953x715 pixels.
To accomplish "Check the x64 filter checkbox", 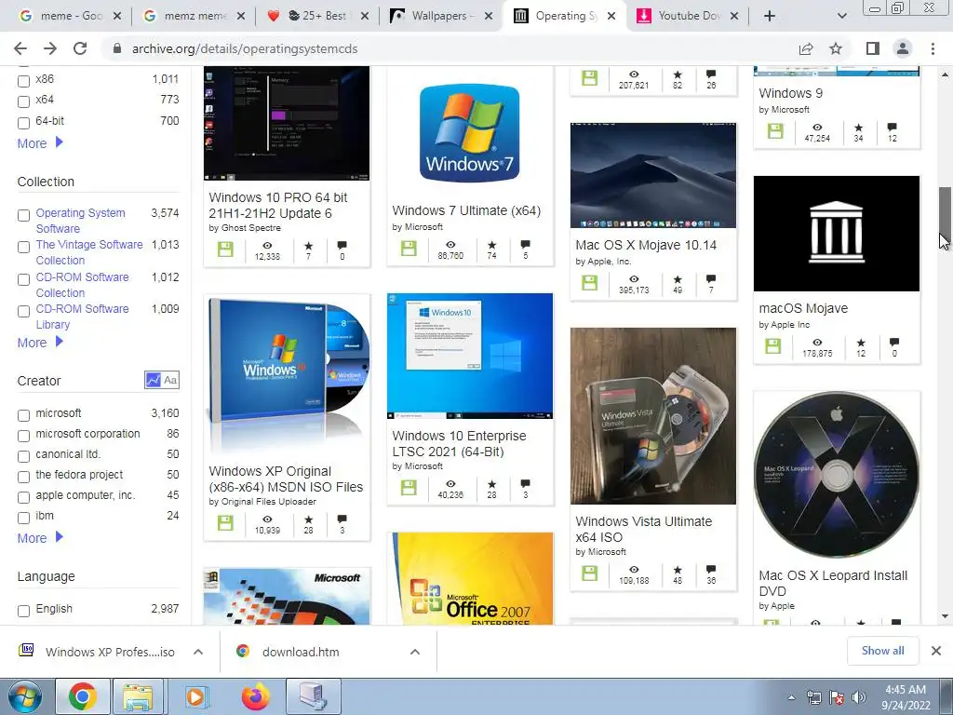I will tap(23, 101).
